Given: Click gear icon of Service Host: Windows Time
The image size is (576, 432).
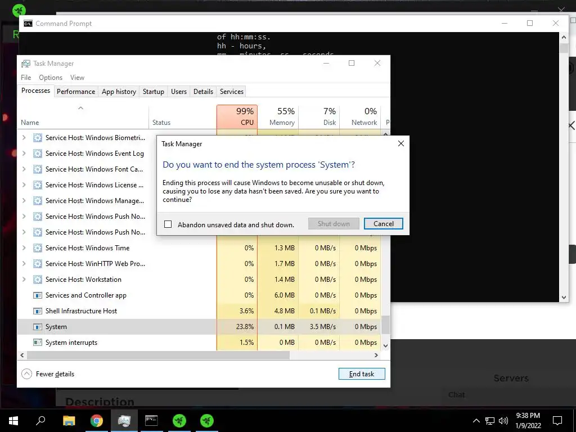Looking at the screenshot, I should (x=38, y=248).
